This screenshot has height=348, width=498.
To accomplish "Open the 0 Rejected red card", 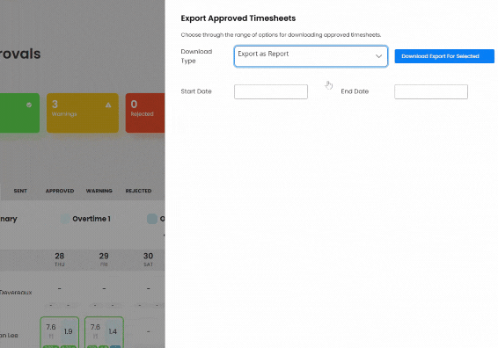I will [x=145, y=113].
